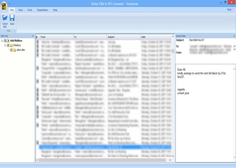Minimize the application window
Image resolution: width=236 pixels, height=168 pixels.
coord(221,2)
